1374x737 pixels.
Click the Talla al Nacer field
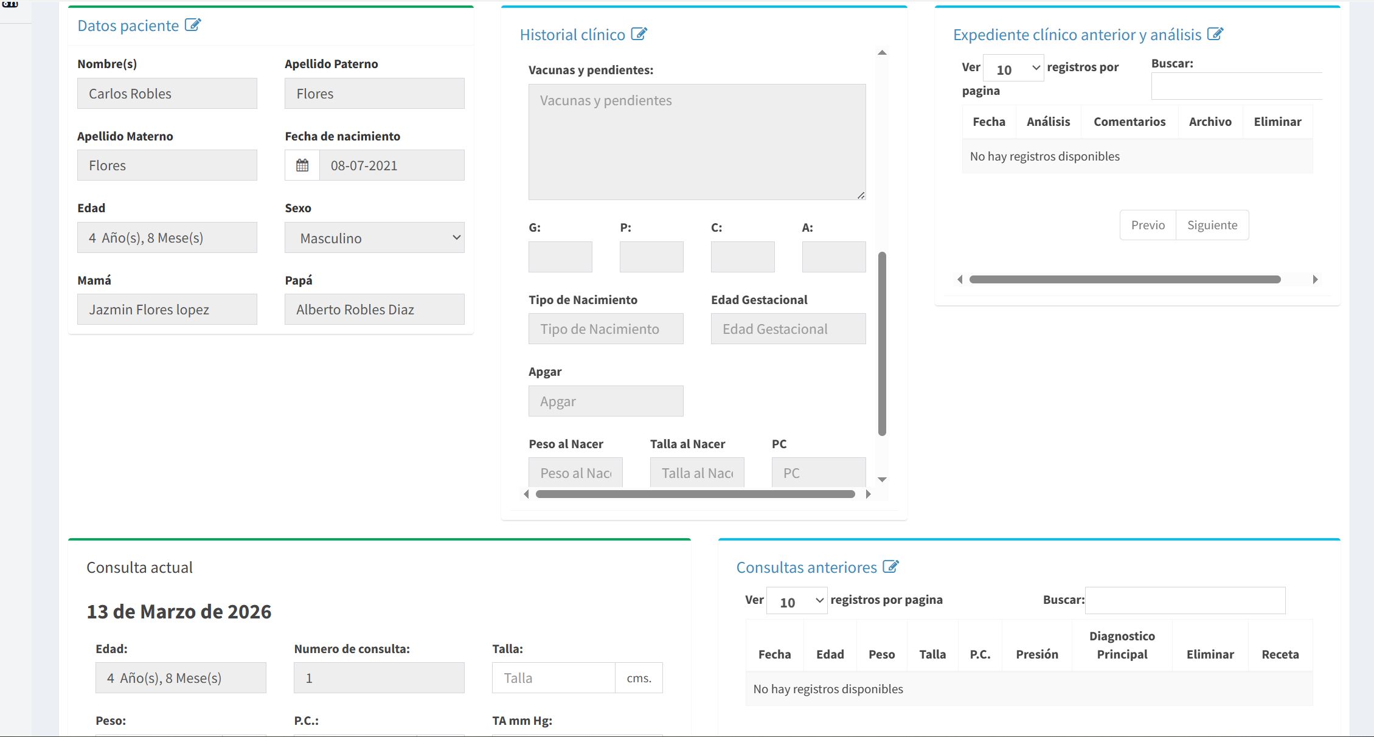(697, 472)
